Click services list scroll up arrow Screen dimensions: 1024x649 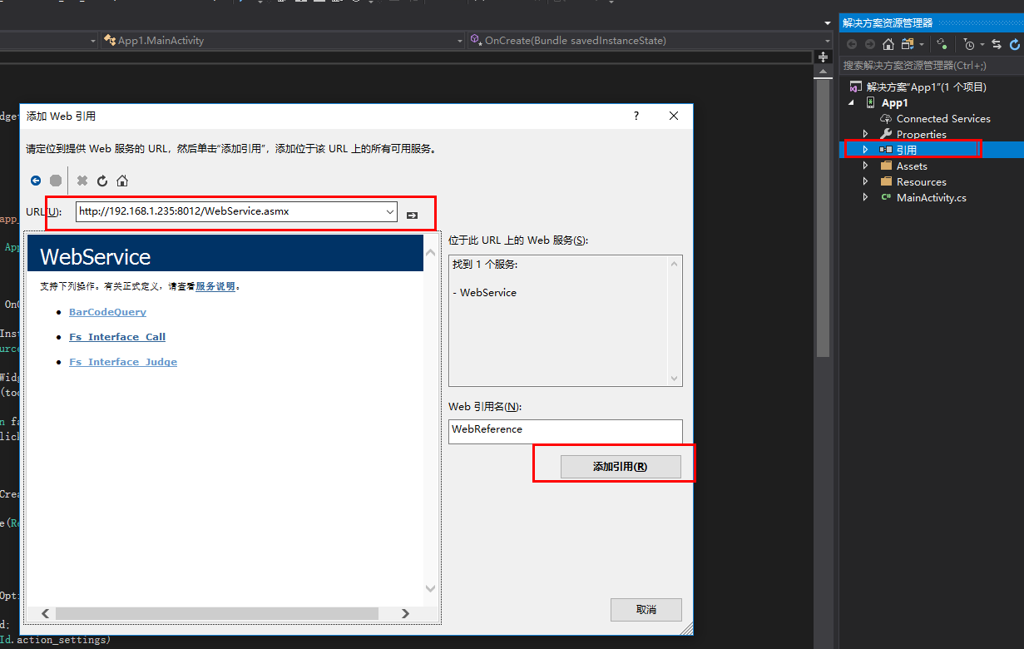click(675, 265)
